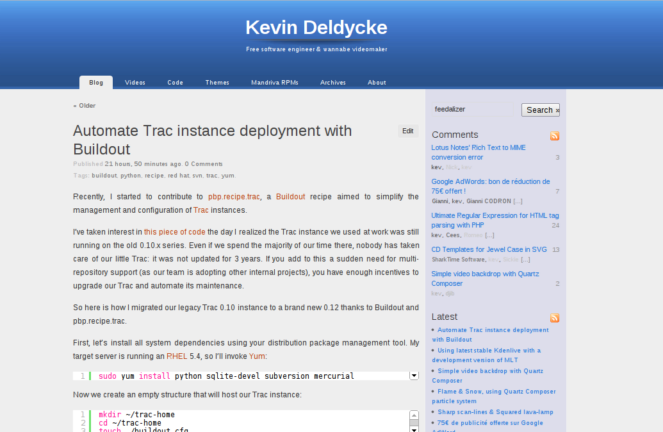Expand the yum install code block dropdown arrow

[414, 376]
